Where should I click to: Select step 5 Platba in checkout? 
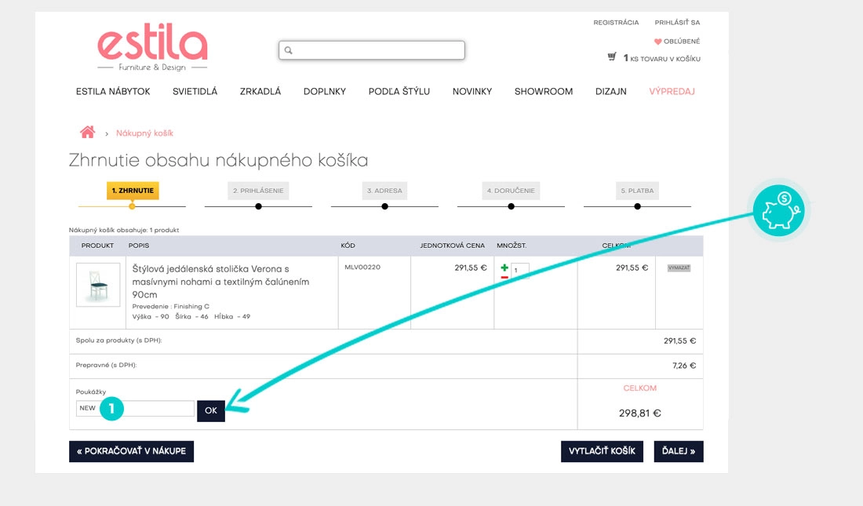(637, 191)
